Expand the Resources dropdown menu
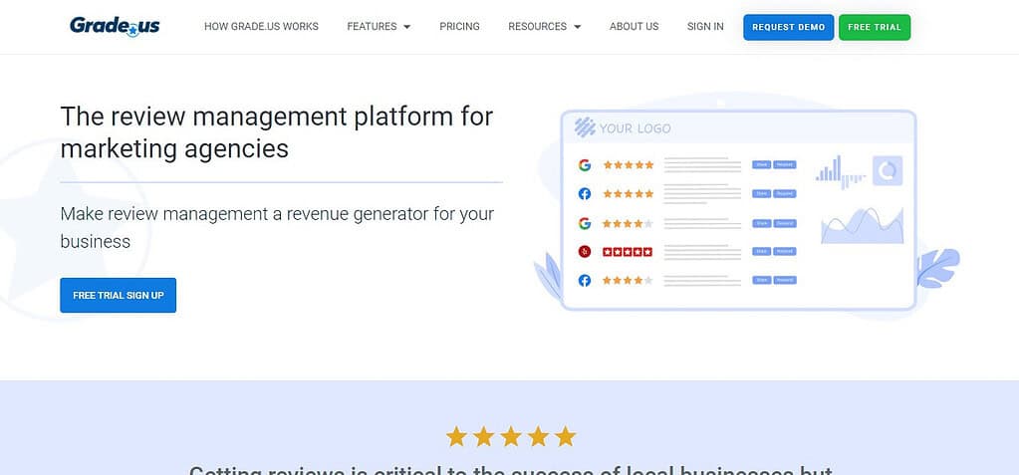 545,27
